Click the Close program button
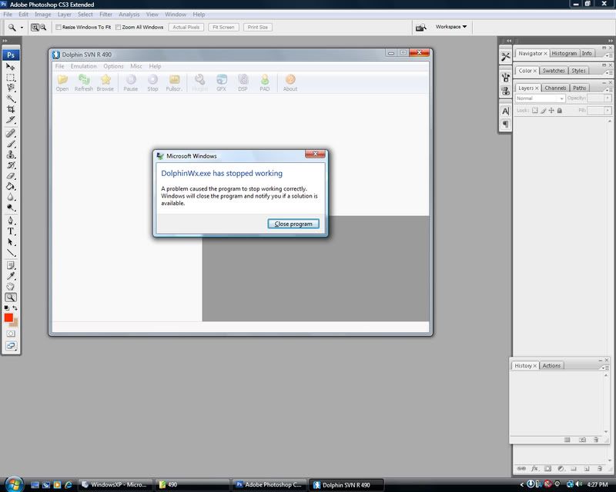This screenshot has width=616, height=492. [x=293, y=224]
